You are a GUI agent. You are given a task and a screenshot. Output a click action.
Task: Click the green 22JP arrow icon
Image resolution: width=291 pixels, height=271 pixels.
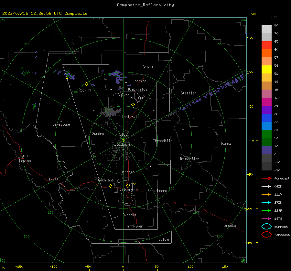(x=266, y=210)
